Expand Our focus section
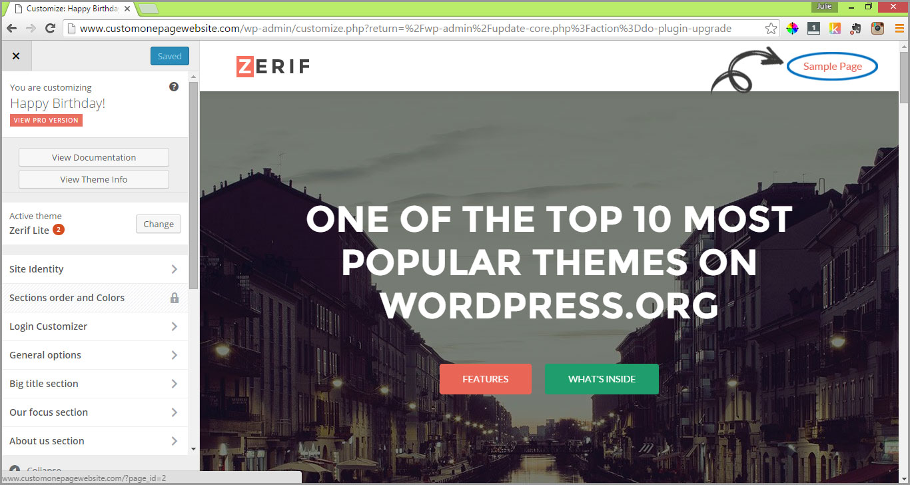Viewport: 910px width, 485px height. point(95,412)
